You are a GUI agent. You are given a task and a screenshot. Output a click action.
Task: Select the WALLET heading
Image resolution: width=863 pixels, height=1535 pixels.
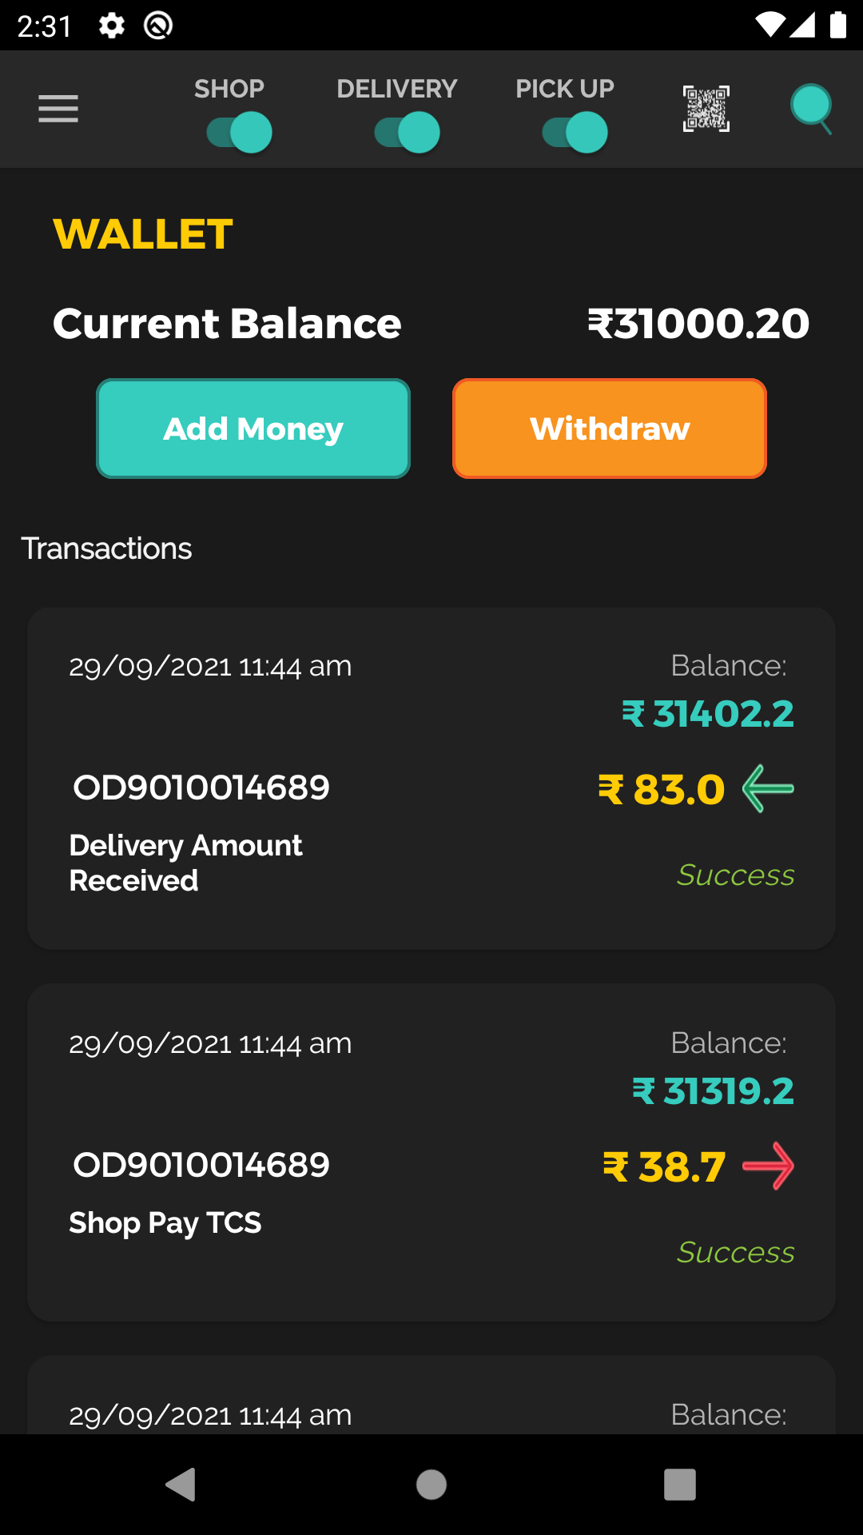pyautogui.click(x=143, y=234)
